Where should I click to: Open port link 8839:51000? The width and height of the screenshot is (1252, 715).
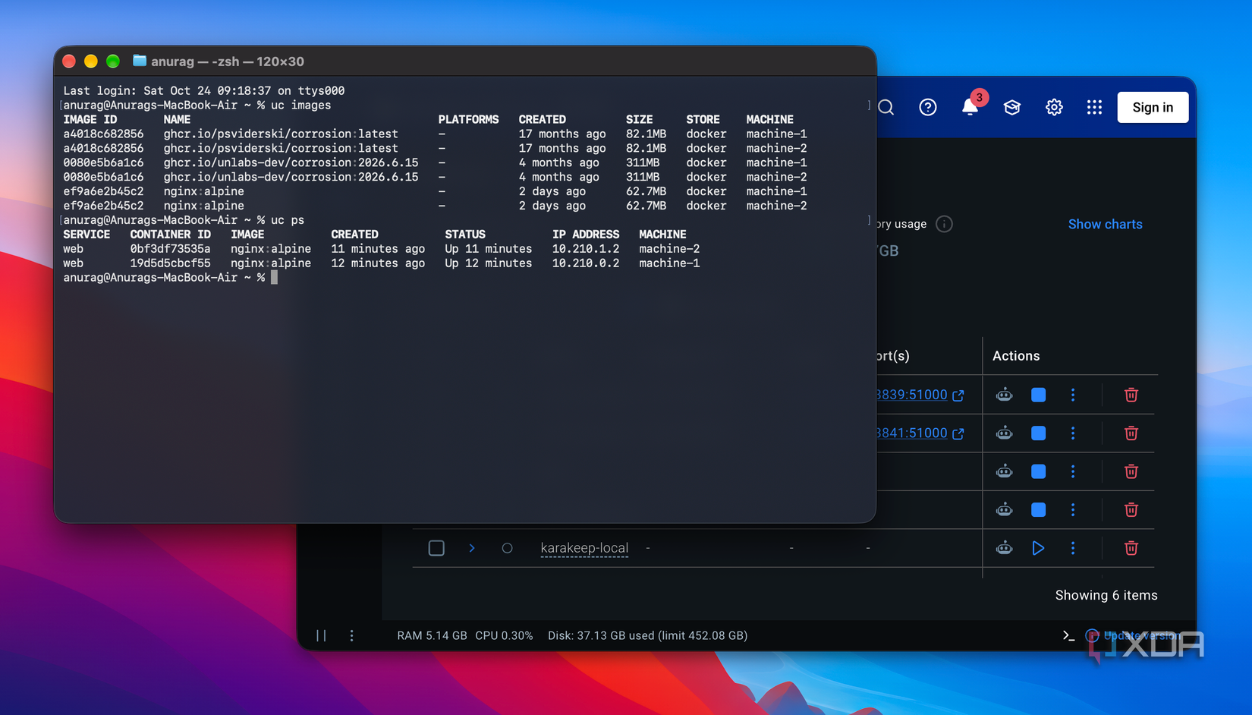pyautogui.click(x=919, y=395)
